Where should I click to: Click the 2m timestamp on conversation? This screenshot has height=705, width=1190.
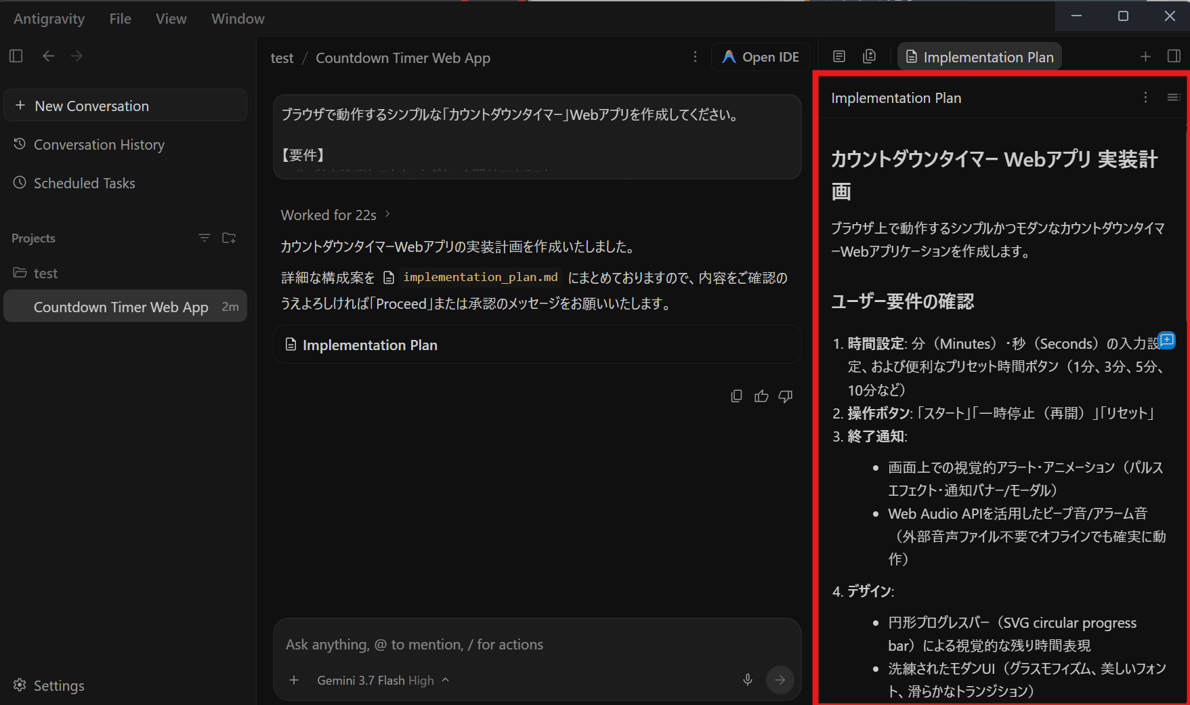coord(230,307)
